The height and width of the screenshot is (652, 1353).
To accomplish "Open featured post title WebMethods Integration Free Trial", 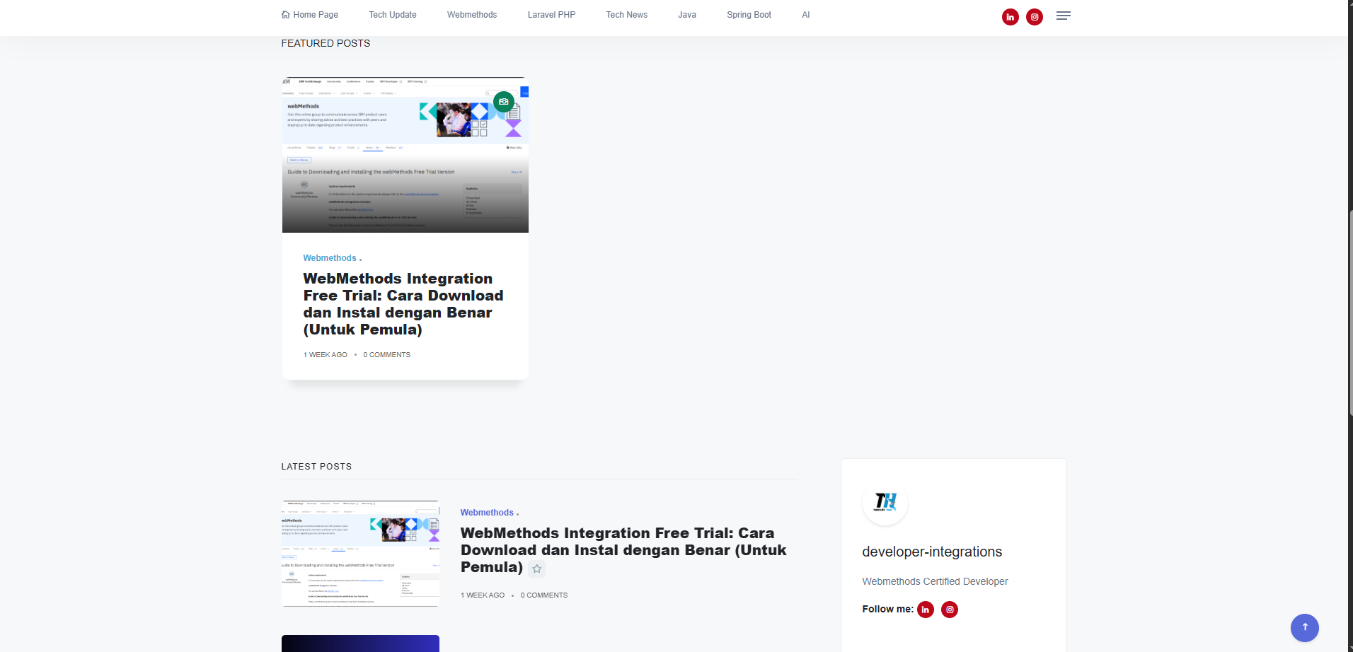I will click(x=403, y=304).
